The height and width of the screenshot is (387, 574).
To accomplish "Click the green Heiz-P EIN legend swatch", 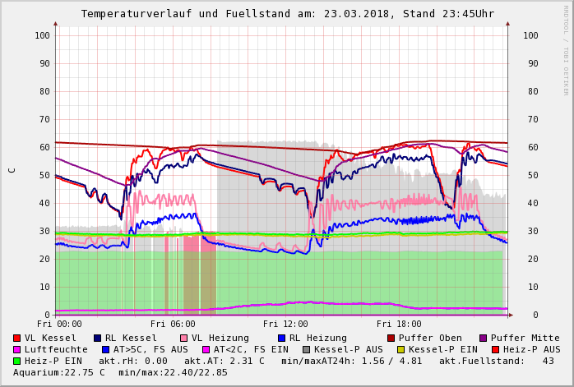I will (x=17, y=361).
